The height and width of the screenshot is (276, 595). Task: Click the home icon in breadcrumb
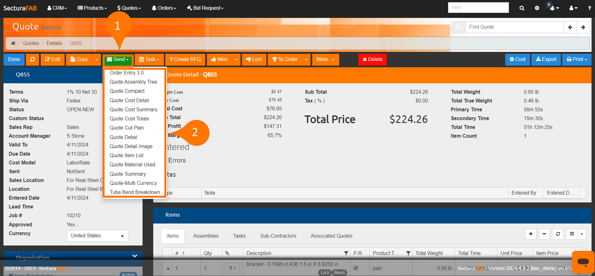[x=13, y=43]
